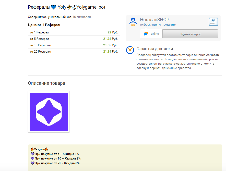Select the 'от 10 Реферал' price row

pos(74,45)
